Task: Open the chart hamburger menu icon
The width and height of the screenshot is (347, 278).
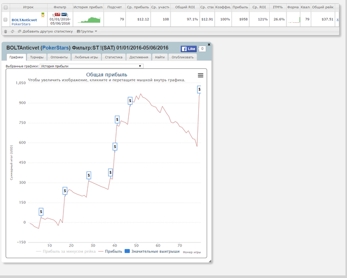Action: pyautogui.click(x=200, y=75)
